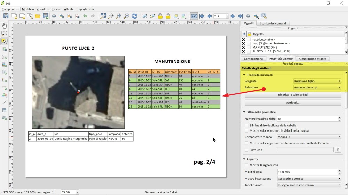Open the Sorgente dropdown 'Relazione figlio'
This screenshot has height=195, width=348.
(x=317, y=81)
